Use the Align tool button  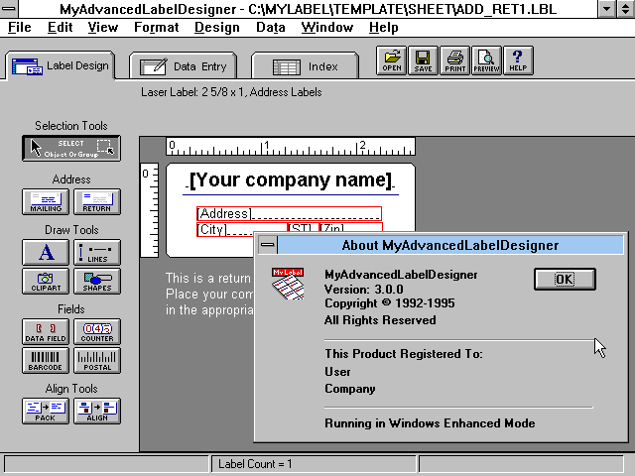(x=97, y=411)
